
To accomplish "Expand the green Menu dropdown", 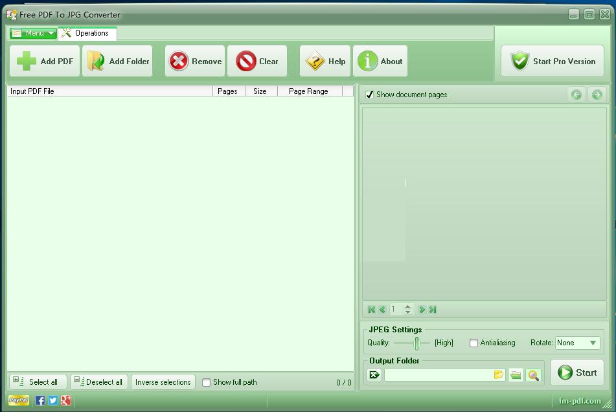I will coord(34,33).
